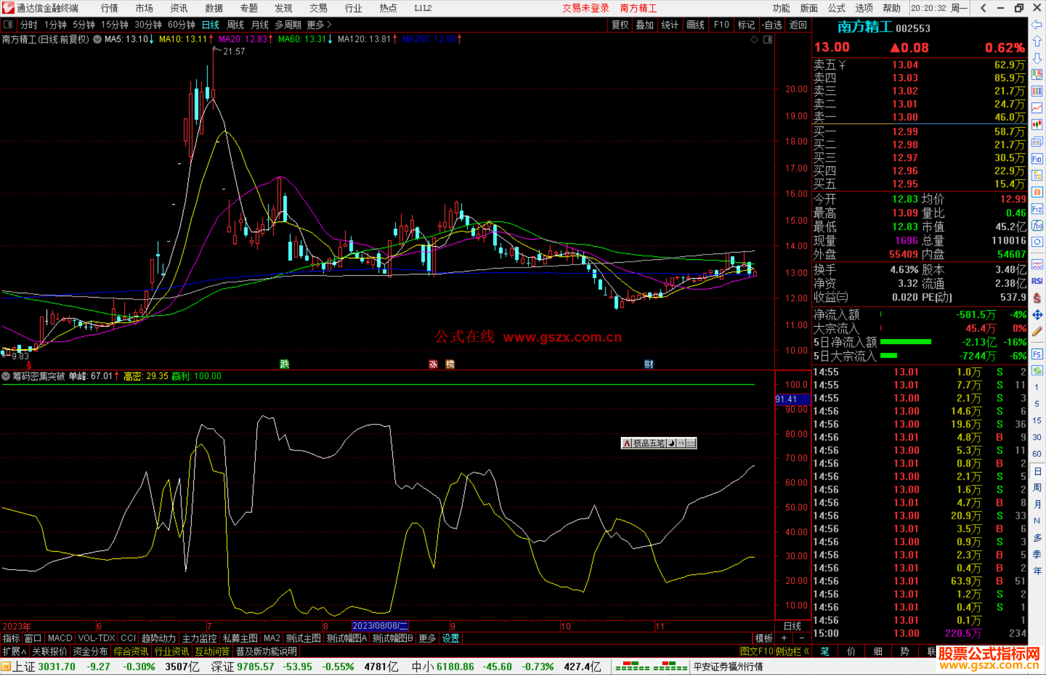Toggle the diamond marker at chart top-right
This screenshot has width=1046, height=675.
(754, 40)
